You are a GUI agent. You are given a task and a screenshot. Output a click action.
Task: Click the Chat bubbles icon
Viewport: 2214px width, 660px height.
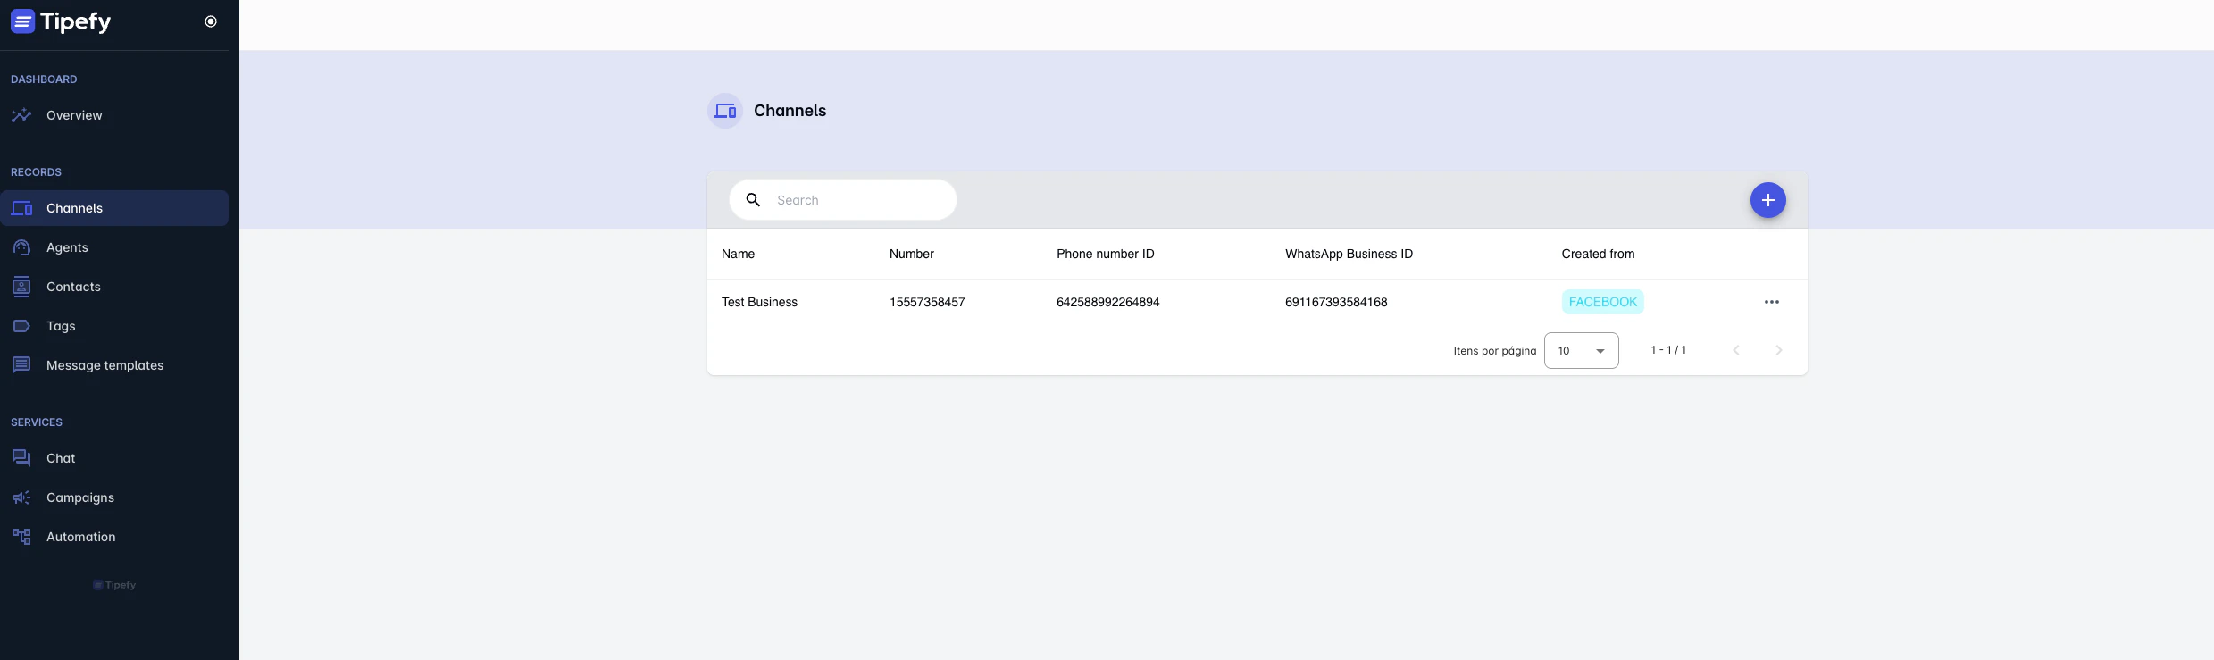(x=21, y=458)
